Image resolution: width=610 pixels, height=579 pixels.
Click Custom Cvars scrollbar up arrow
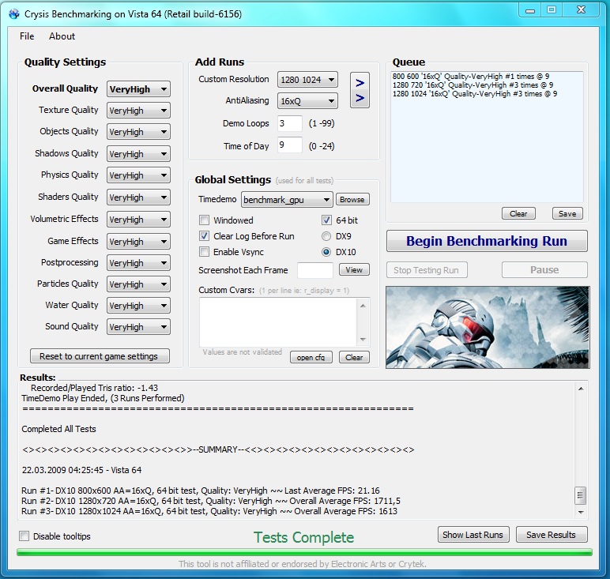coord(363,306)
